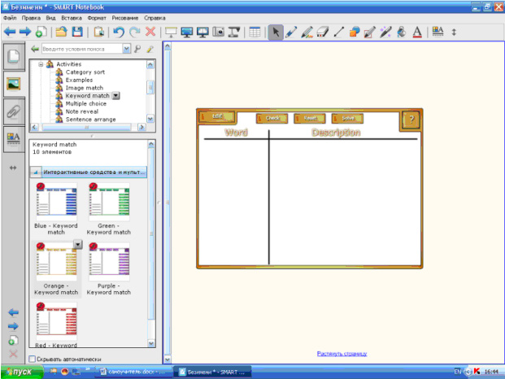Toggle the 'Скрывать автоматически' checkbox
This screenshot has width=505, height=379.
pos(33,359)
